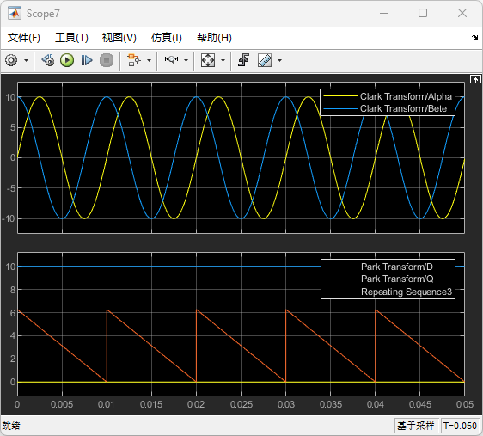Open the triggers icon
Viewport: 483px width, 436px height.
click(244, 60)
